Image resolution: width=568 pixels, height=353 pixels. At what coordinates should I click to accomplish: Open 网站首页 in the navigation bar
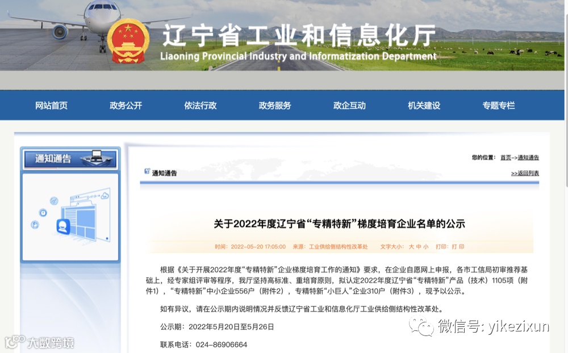[51, 106]
